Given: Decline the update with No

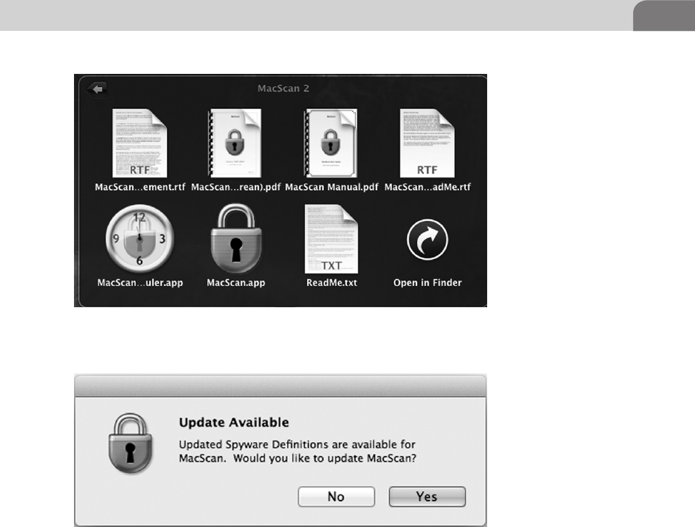Looking at the screenshot, I should [x=337, y=496].
